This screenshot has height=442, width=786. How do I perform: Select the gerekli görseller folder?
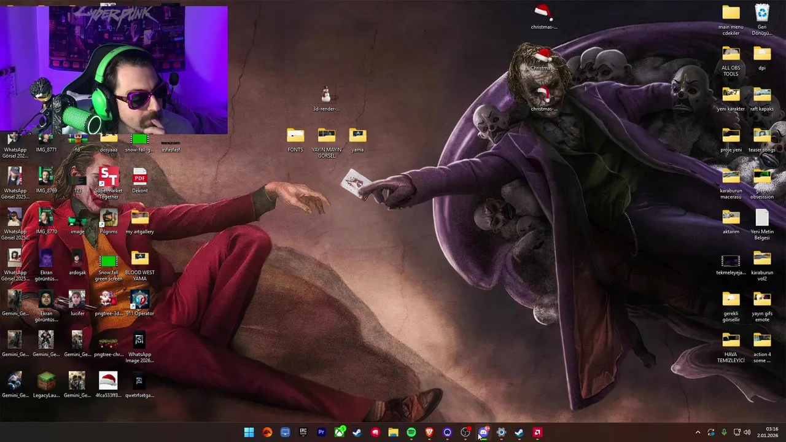(x=731, y=307)
